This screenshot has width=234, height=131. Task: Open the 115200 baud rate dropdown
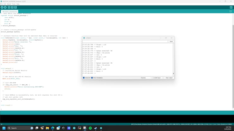pos(158,78)
